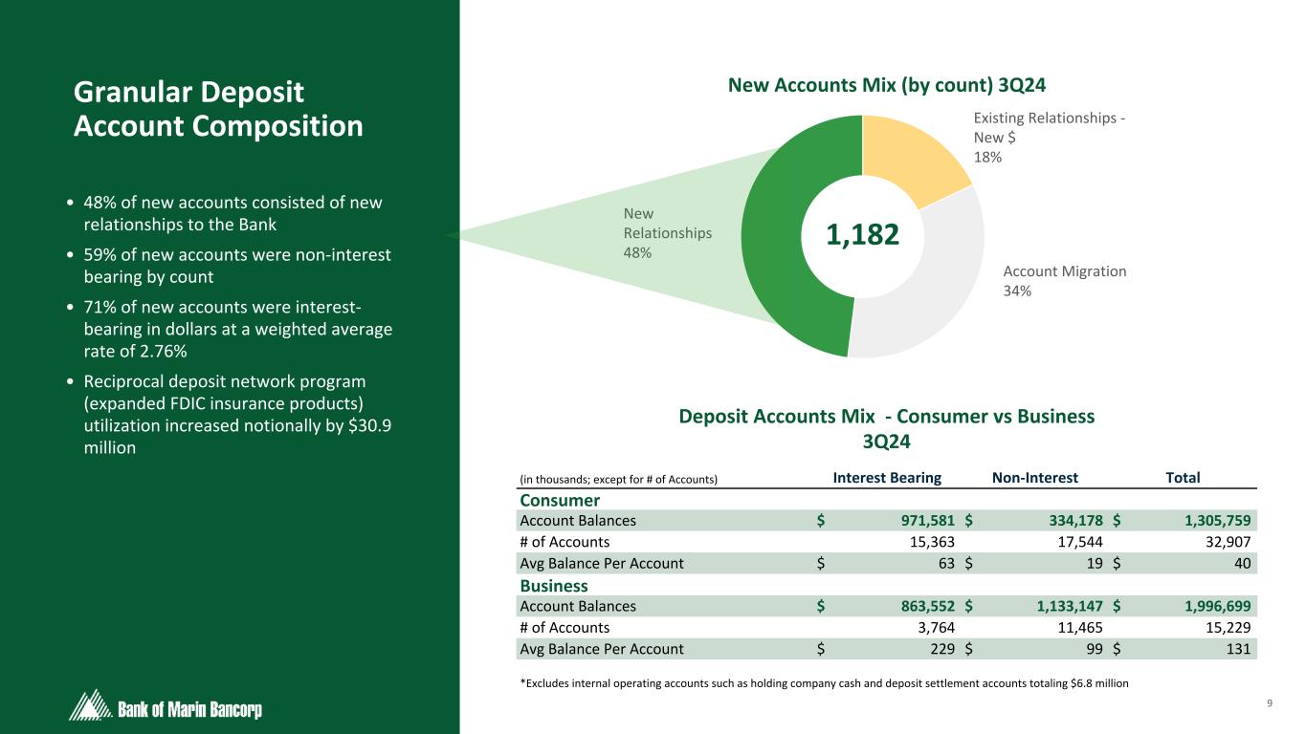Click the Account Migration 34% label
1306x734 pixels.
pyautogui.click(x=1064, y=281)
